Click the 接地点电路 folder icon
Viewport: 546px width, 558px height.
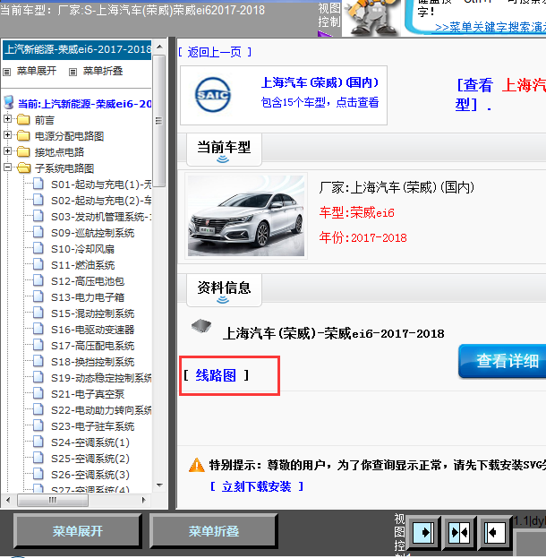(23, 151)
